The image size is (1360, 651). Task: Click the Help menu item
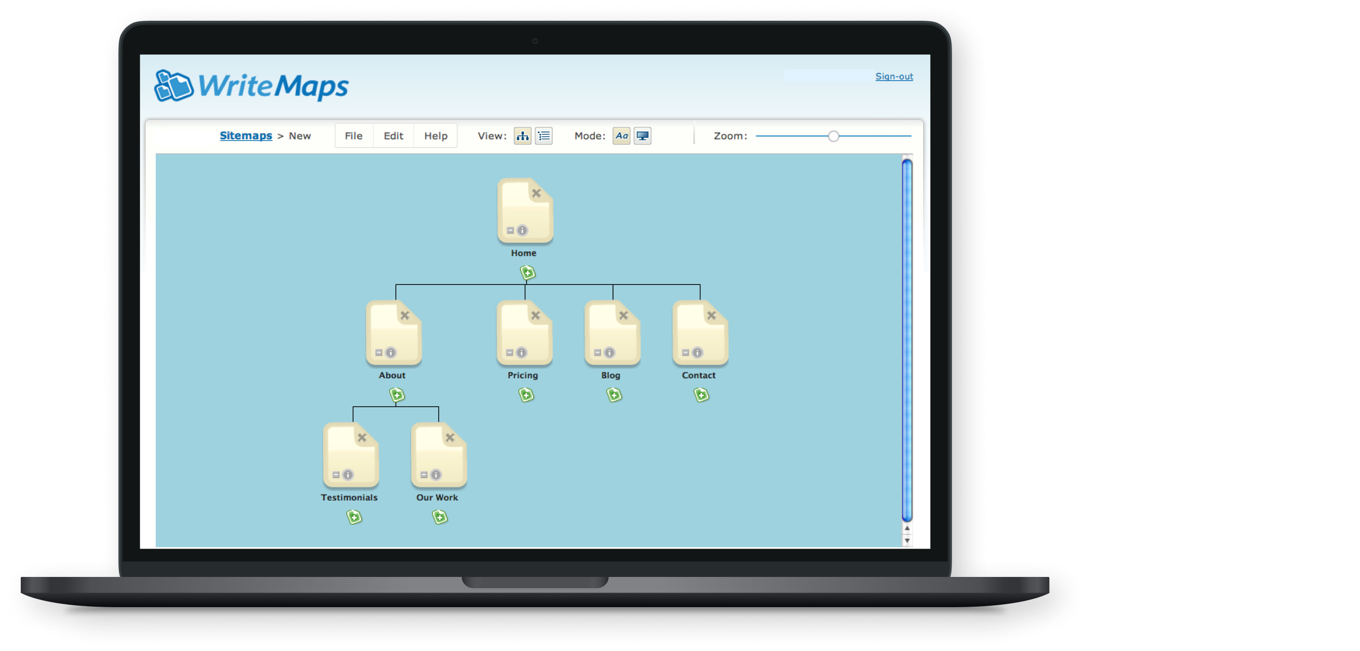pyautogui.click(x=437, y=135)
